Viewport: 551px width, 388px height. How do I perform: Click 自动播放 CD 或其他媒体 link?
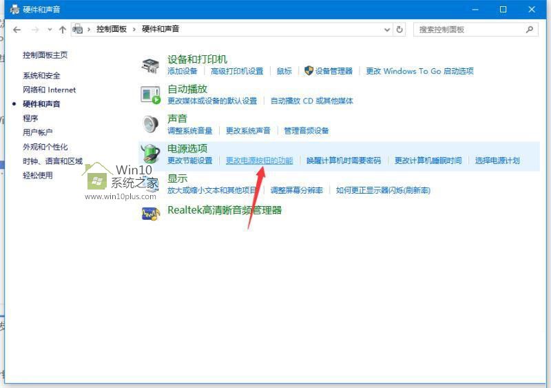[x=312, y=101]
